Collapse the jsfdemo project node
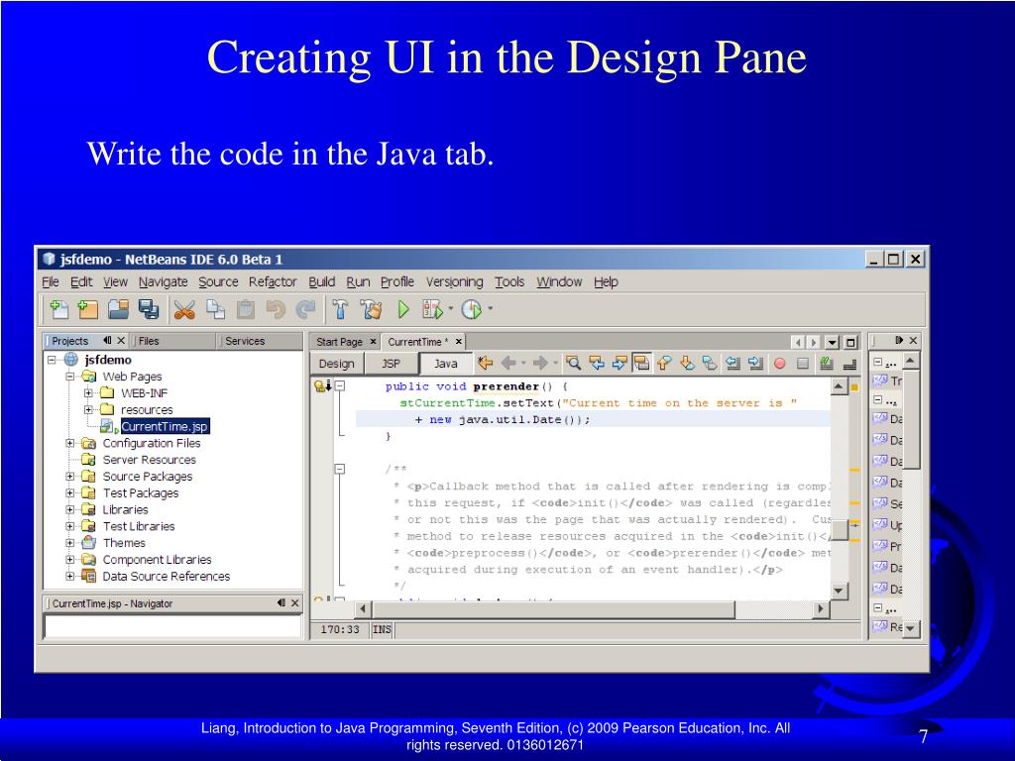The width and height of the screenshot is (1015, 761). (x=52, y=360)
